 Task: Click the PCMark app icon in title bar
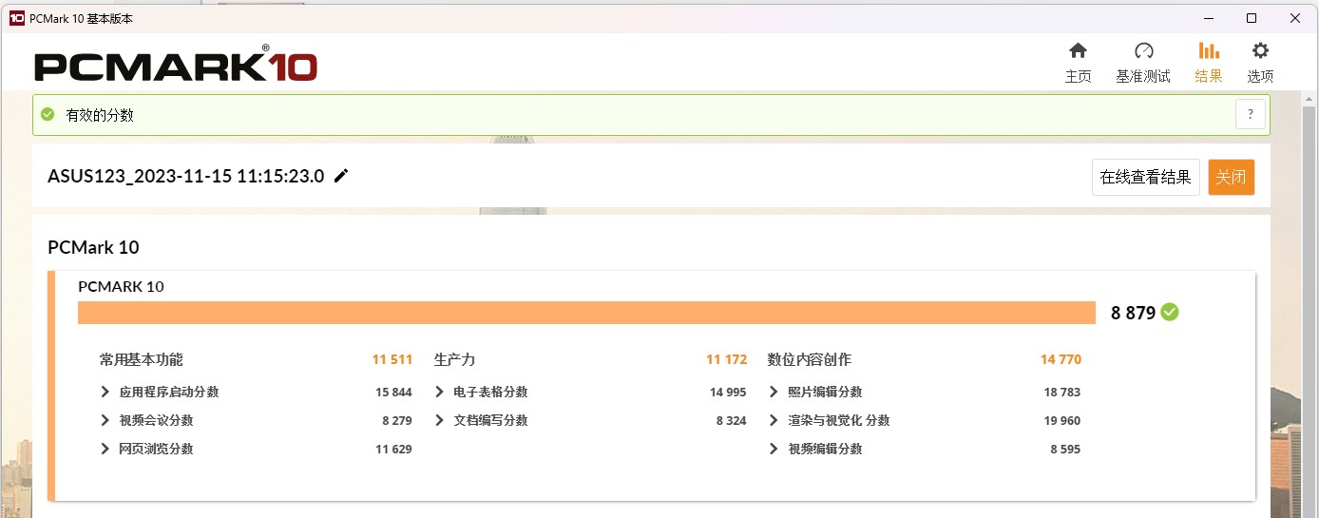(x=16, y=18)
